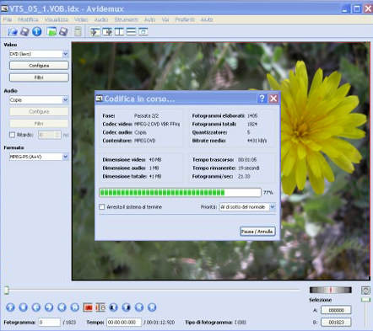Click the Bitrate medio value
Image resolution: width=373 pixels, height=331 pixels.
click(x=257, y=141)
